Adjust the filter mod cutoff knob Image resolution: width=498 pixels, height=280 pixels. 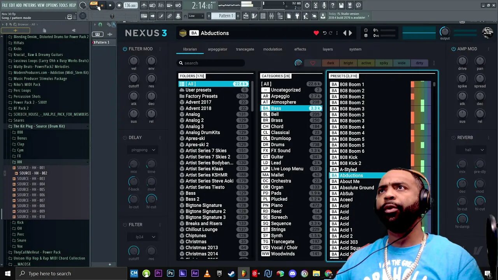pyautogui.click(x=133, y=79)
